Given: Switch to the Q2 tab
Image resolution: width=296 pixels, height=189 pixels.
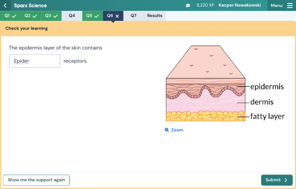Looking at the screenshot, I should [x=31, y=16].
